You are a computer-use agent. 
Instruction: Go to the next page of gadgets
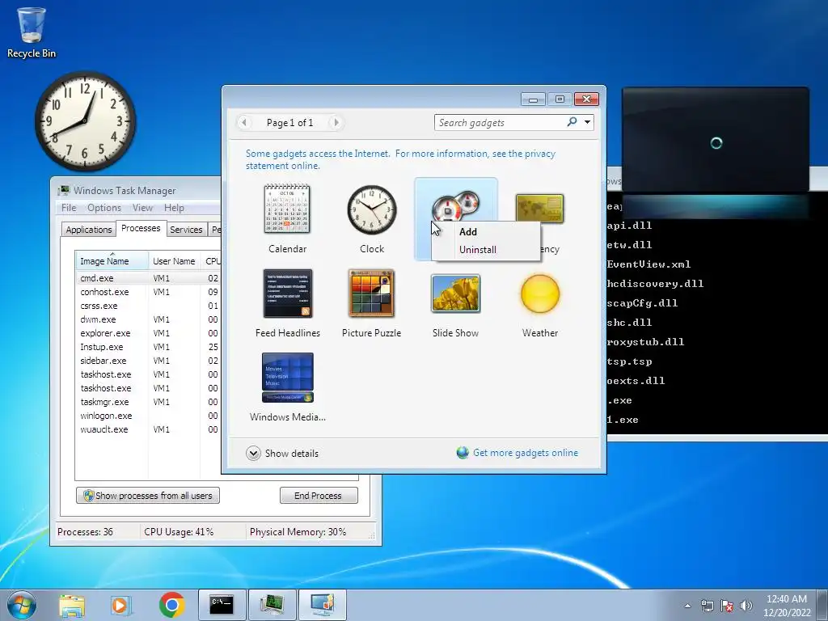pyautogui.click(x=336, y=123)
